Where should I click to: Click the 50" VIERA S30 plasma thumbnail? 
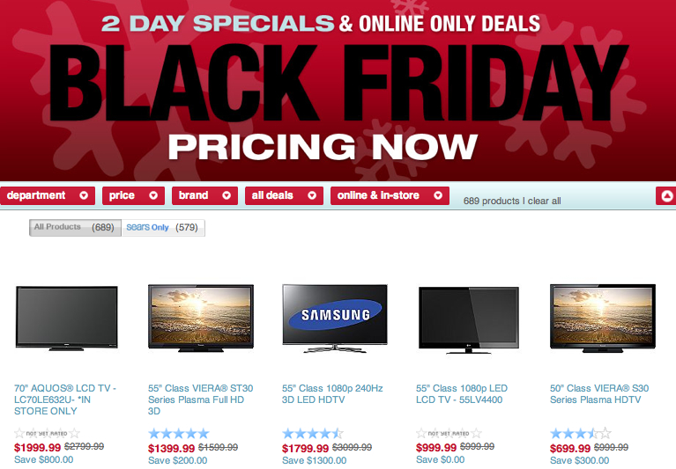603,319
